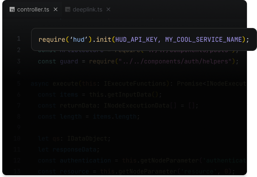Click the require('hud').init code line
This screenshot has width=257, height=177.
point(144,39)
